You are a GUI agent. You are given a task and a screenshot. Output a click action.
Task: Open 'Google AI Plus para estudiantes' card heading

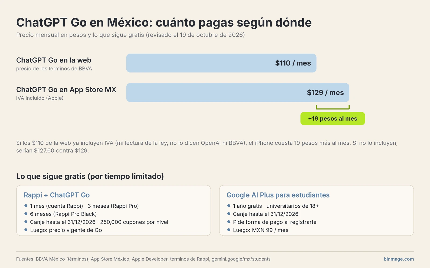pyautogui.click(x=278, y=195)
